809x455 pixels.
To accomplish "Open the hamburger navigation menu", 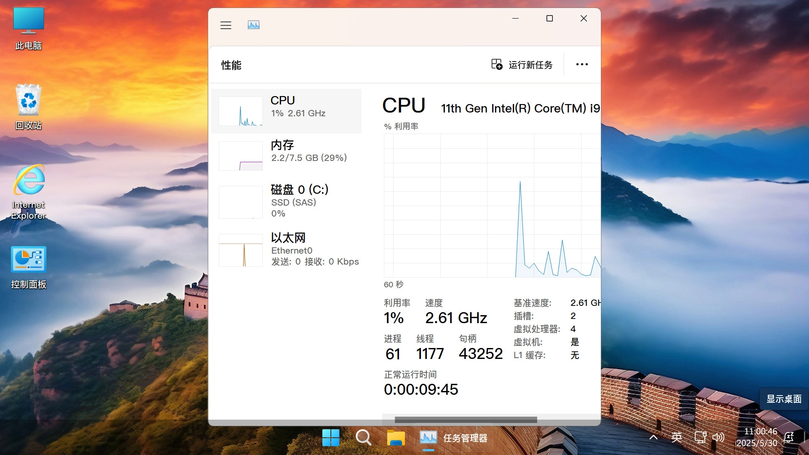I will point(226,25).
